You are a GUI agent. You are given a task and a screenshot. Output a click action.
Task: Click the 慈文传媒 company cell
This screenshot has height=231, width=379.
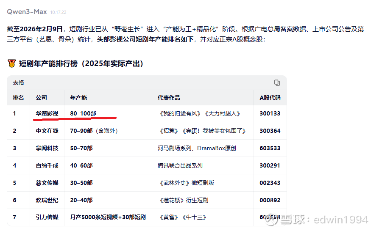point(47,183)
